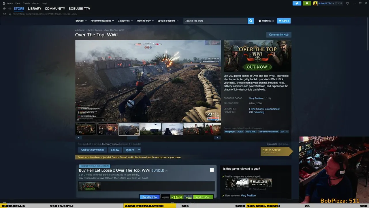
Task: Select the airplane screenshot thumbnail
Action: coord(151,129)
